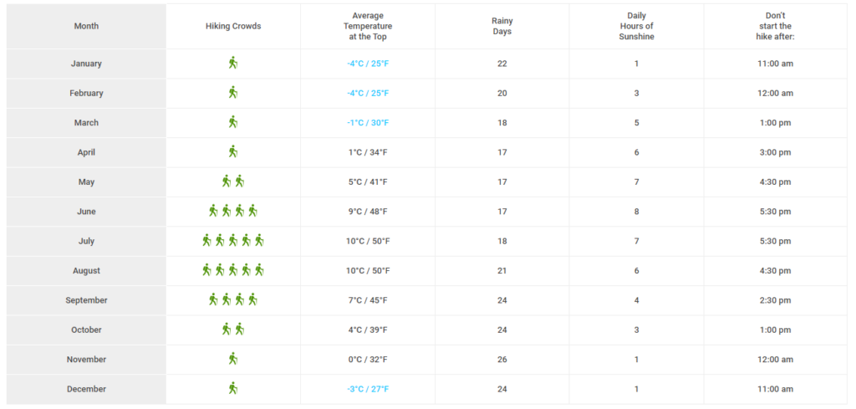
Task: Click the single hiker icon for January
Action: coord(233,63)
